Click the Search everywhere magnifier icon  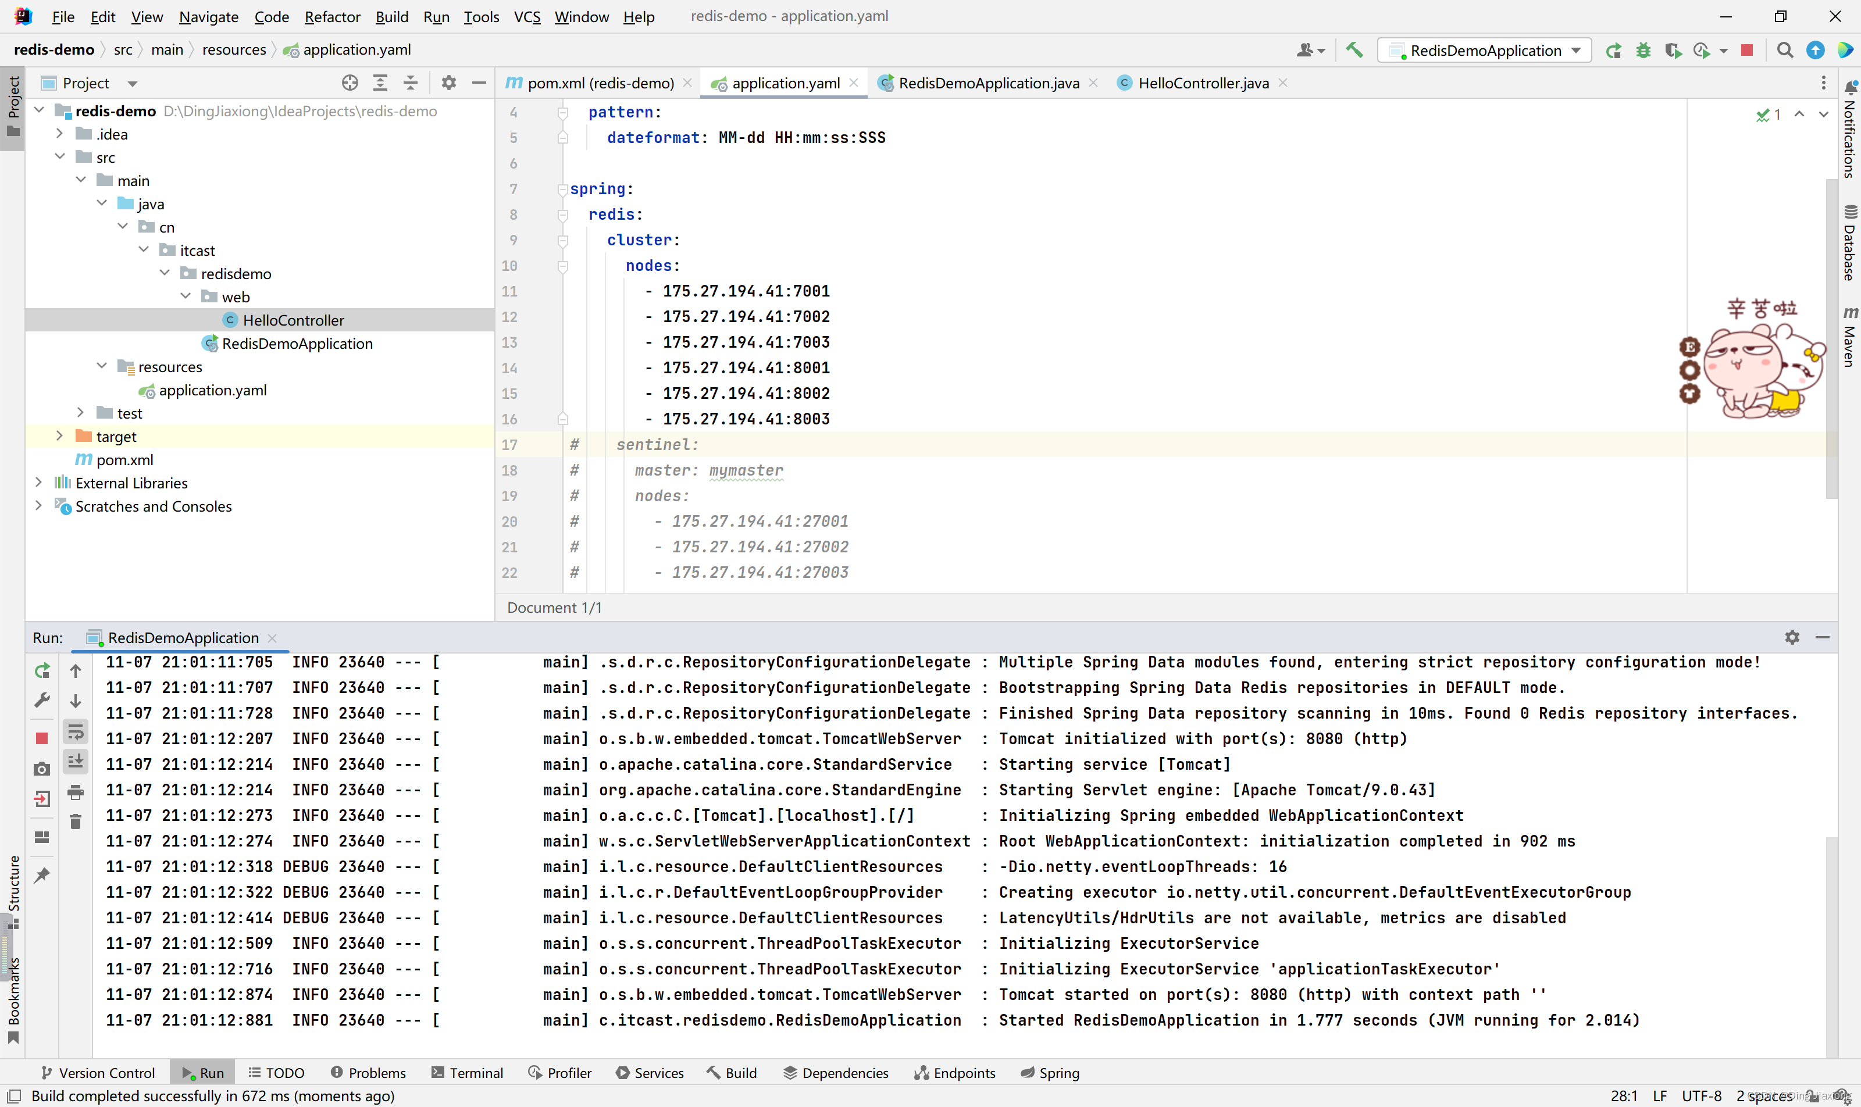click(1785, 50)
